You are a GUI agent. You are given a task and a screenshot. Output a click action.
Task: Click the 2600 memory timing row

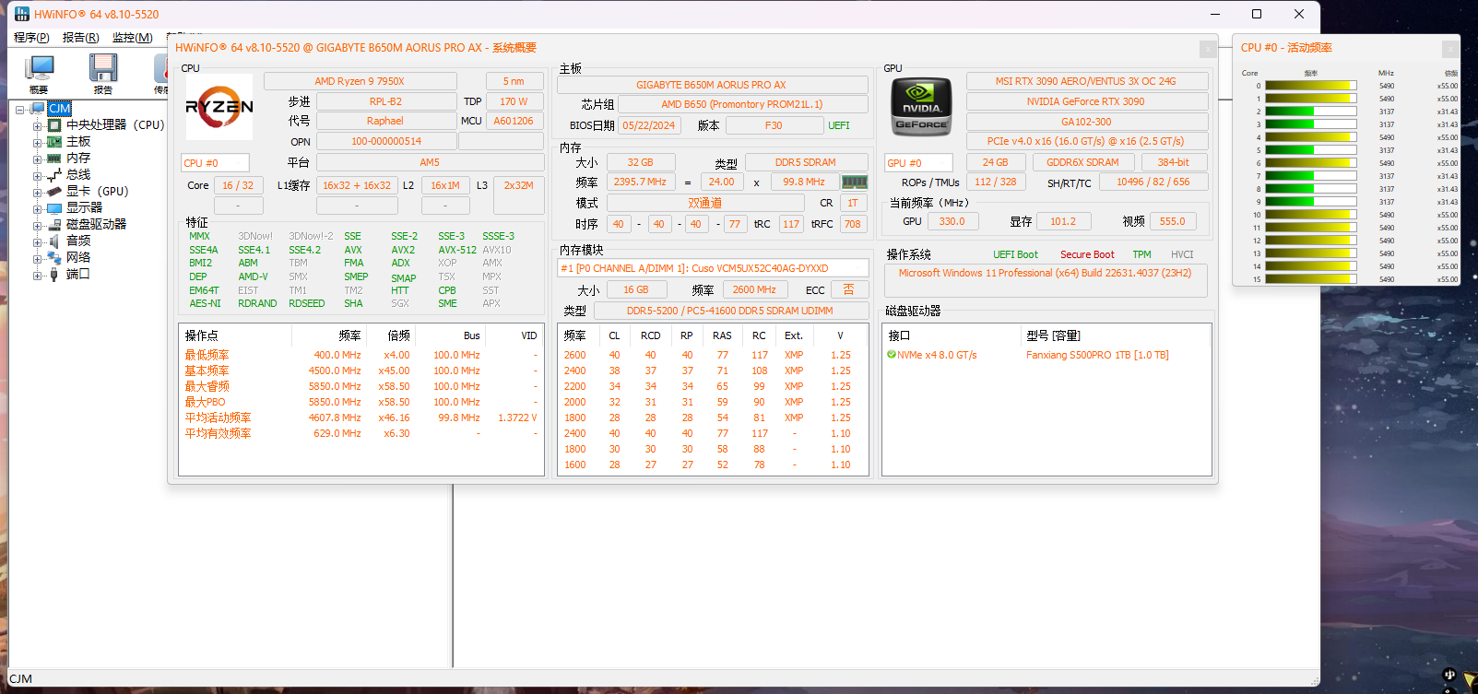click(713, 355)
